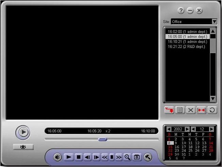Image resolution: width=222 pixels, height=167 pixels.
Task: Click the red range-selection arrows icon
Action: pyautogui.click(x=201, y=110)
